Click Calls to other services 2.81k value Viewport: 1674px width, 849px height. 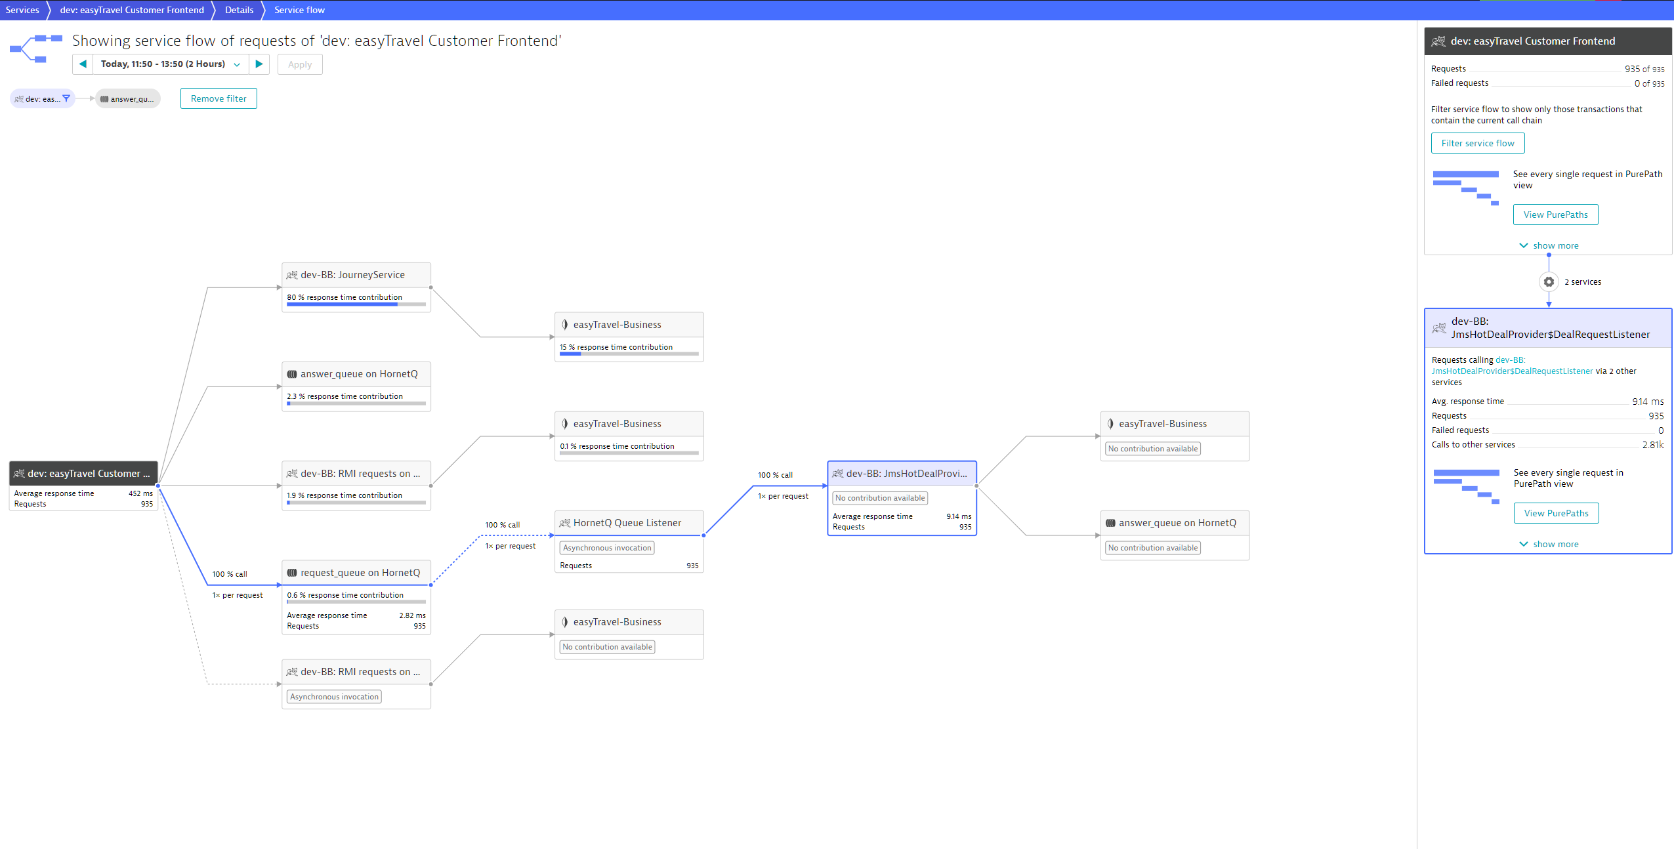tap(1652, 445)
